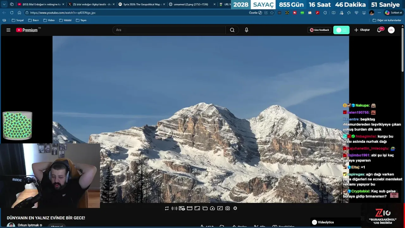Reload the page with refresh button
Screen dimensions: 405x228
pos(12,13)
